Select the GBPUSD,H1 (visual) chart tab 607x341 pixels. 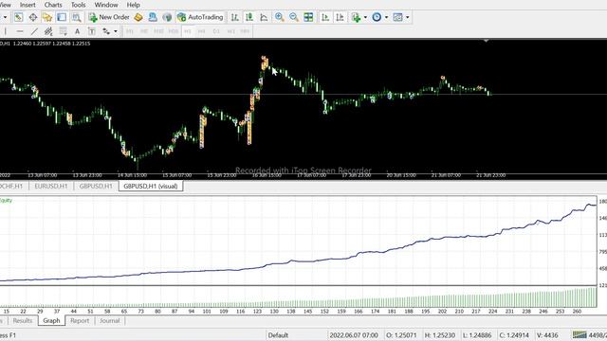151,186
